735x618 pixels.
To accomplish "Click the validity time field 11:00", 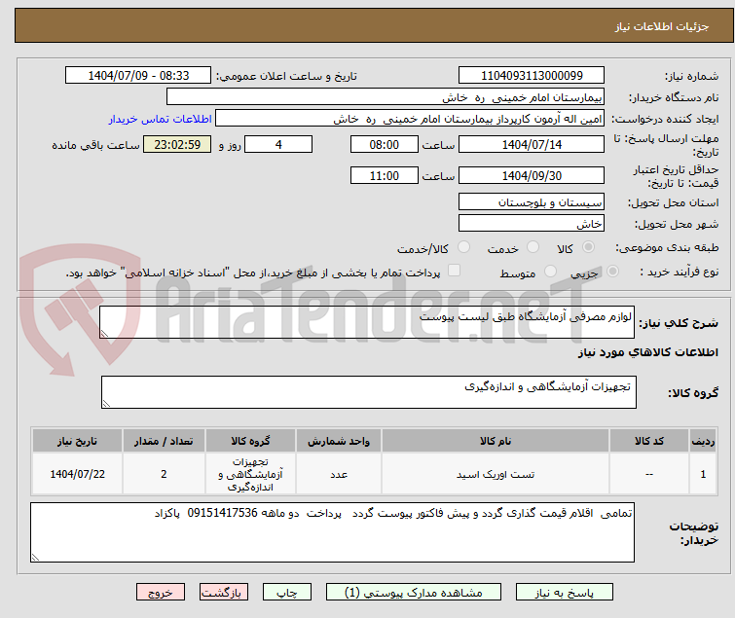I will point(384,176).
